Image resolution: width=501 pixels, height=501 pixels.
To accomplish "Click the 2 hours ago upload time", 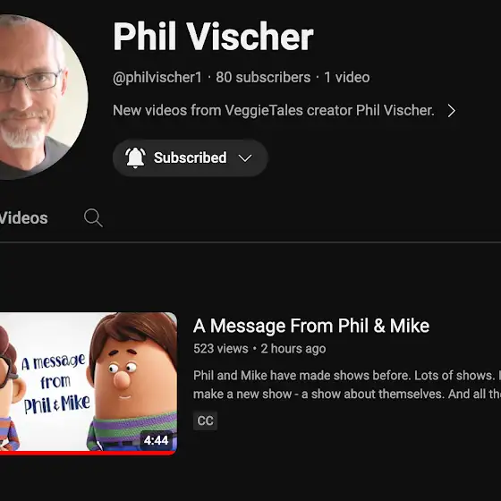I will tap(293, 349).
